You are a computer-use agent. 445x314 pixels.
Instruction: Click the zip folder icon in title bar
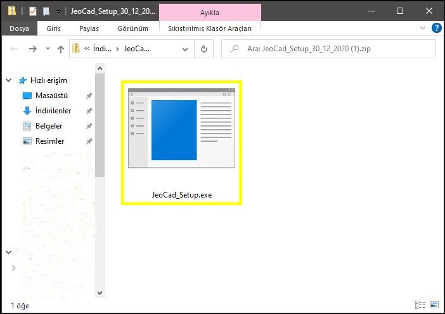click(x=11, y=11)
